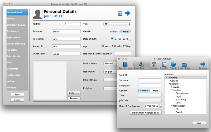This screenshot has width=211, height=132.
Task: Select Canada in the hierarchy tree
Action: [x=174, y=81]
